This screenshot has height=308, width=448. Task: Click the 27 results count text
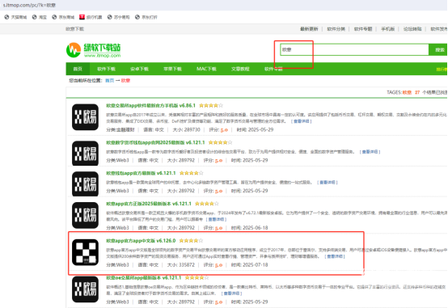(417, 92)
